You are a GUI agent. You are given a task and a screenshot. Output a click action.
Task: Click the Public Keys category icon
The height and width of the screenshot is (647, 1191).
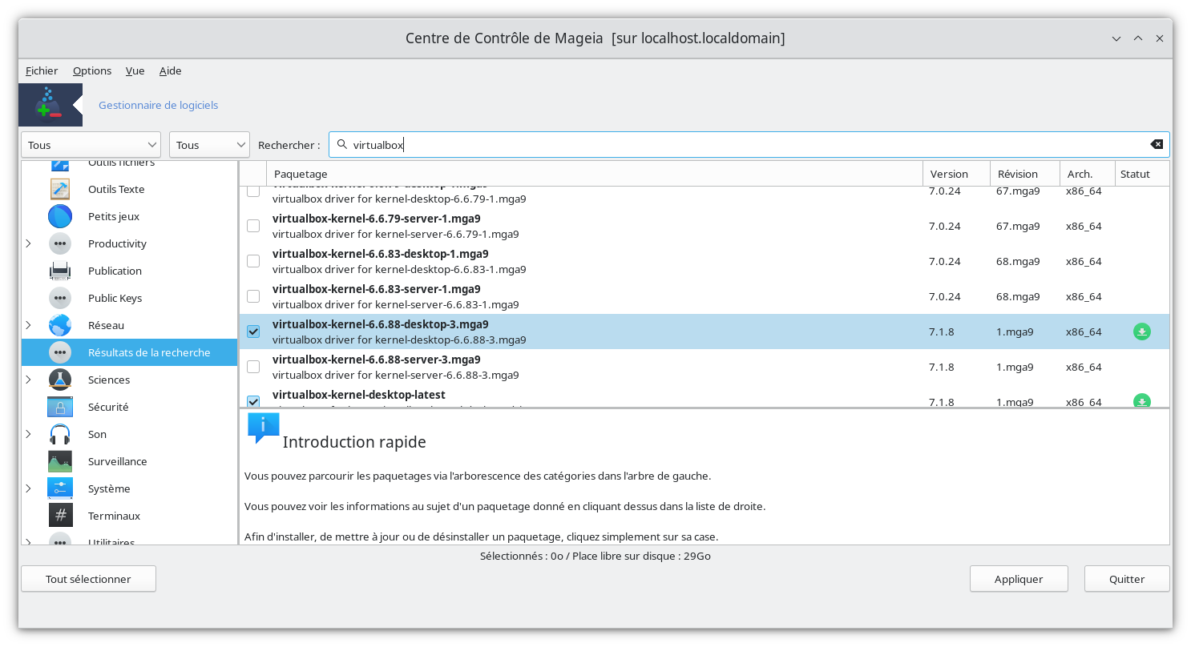tap(60, 298)
